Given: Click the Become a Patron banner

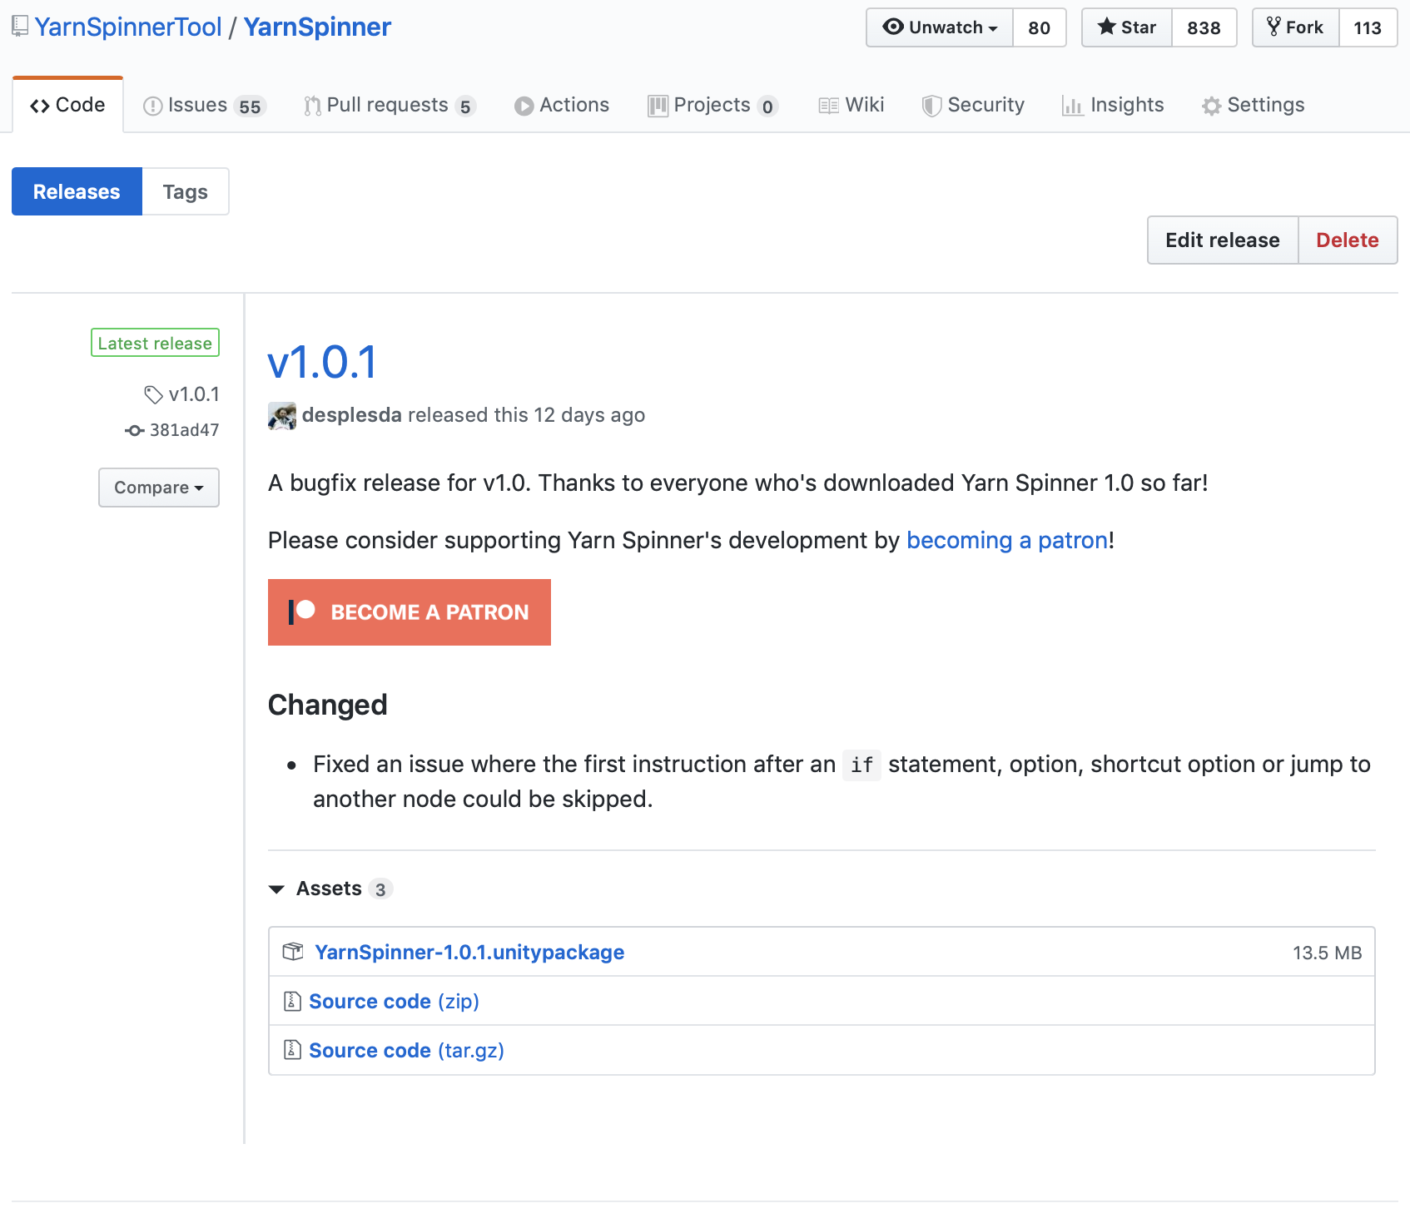Looking at the screenshot, I should pyautogui.click(x=410, y=612).
